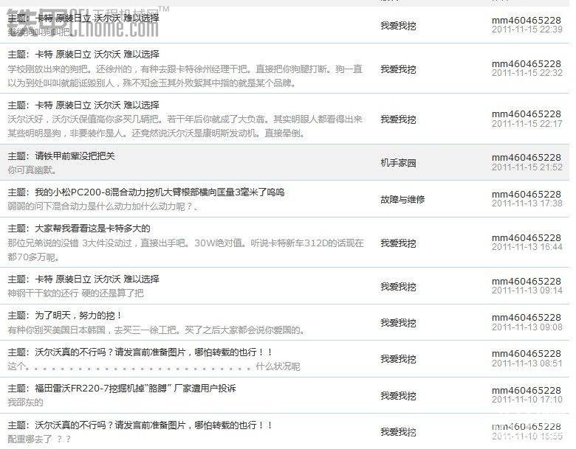
Task: Click timestamp 2011-11-15 21:52
Action: pyautogui.click(x=527, y=167)
